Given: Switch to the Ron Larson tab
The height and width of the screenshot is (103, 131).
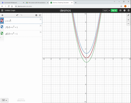Looking at the screenshot, I should [37, 3].
